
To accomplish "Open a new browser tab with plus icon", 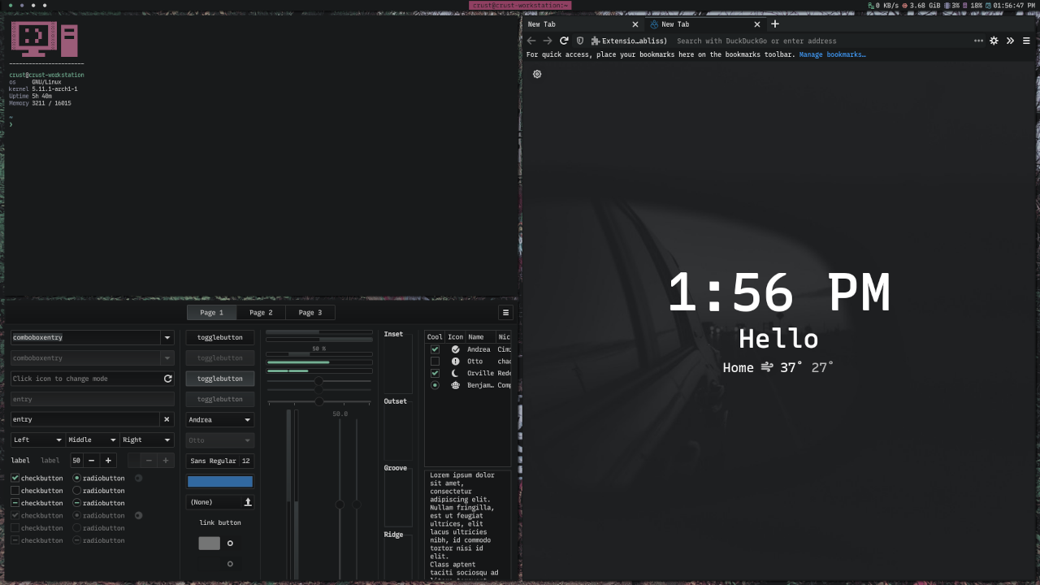I will click(775, 24).
